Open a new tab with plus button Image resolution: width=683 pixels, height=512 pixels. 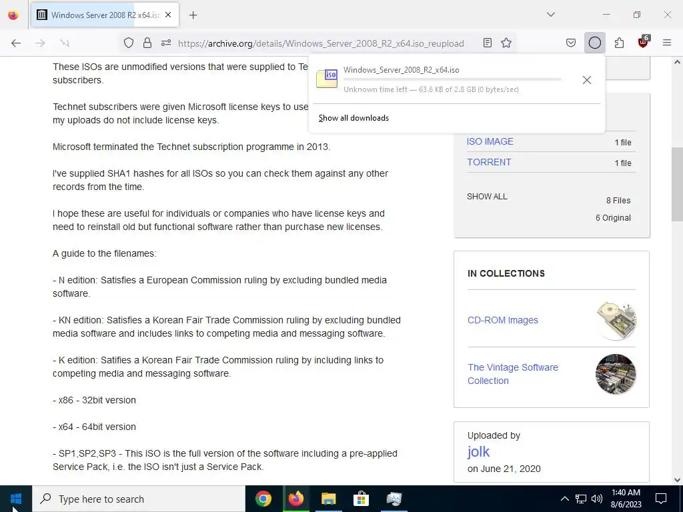[x=193, y=15]
